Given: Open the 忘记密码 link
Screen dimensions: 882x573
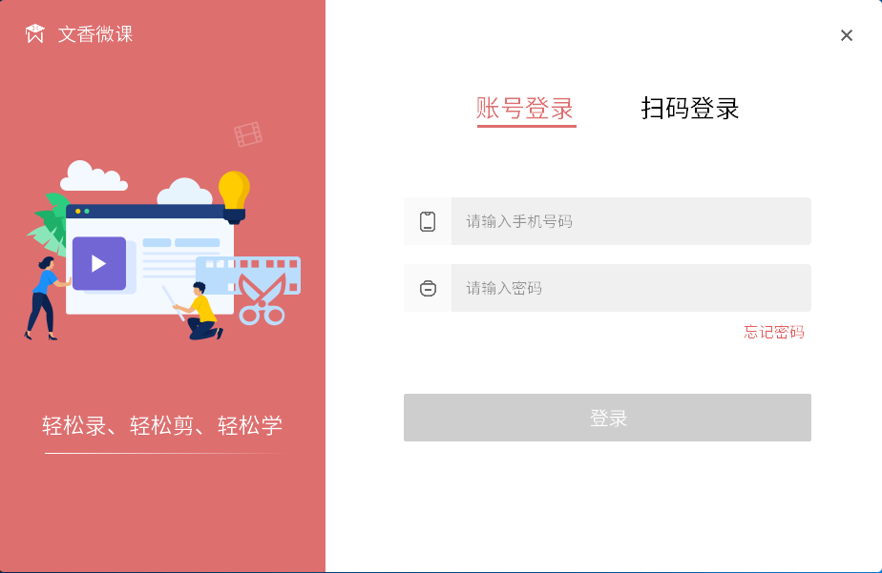Looking at the screenshot, I should coord(774,332).
